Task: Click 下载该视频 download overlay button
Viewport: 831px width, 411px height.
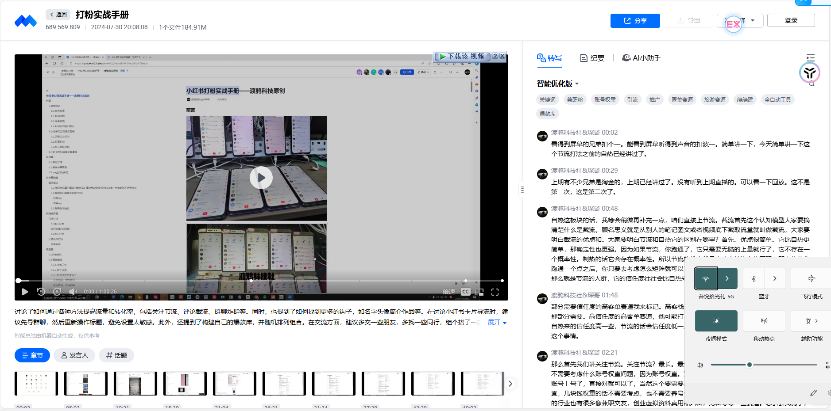Action: pos(462,57)
